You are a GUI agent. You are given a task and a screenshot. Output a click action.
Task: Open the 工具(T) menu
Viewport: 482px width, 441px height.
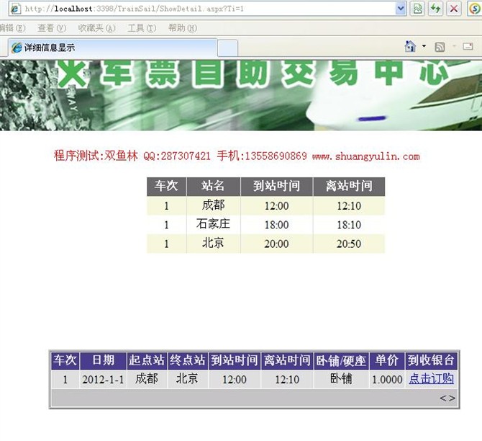click(x=141, y=28)
